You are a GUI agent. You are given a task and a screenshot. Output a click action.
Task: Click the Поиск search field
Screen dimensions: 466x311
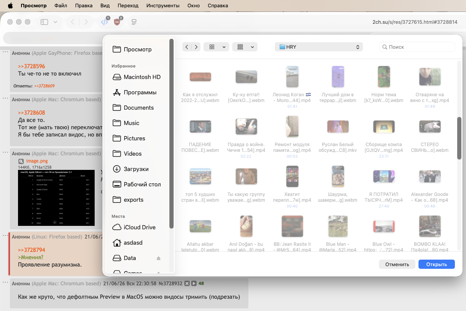pyautogui.click(x=417, y=47)
